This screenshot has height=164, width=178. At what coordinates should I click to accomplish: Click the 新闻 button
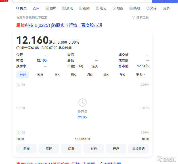click(x=26, y=149)
